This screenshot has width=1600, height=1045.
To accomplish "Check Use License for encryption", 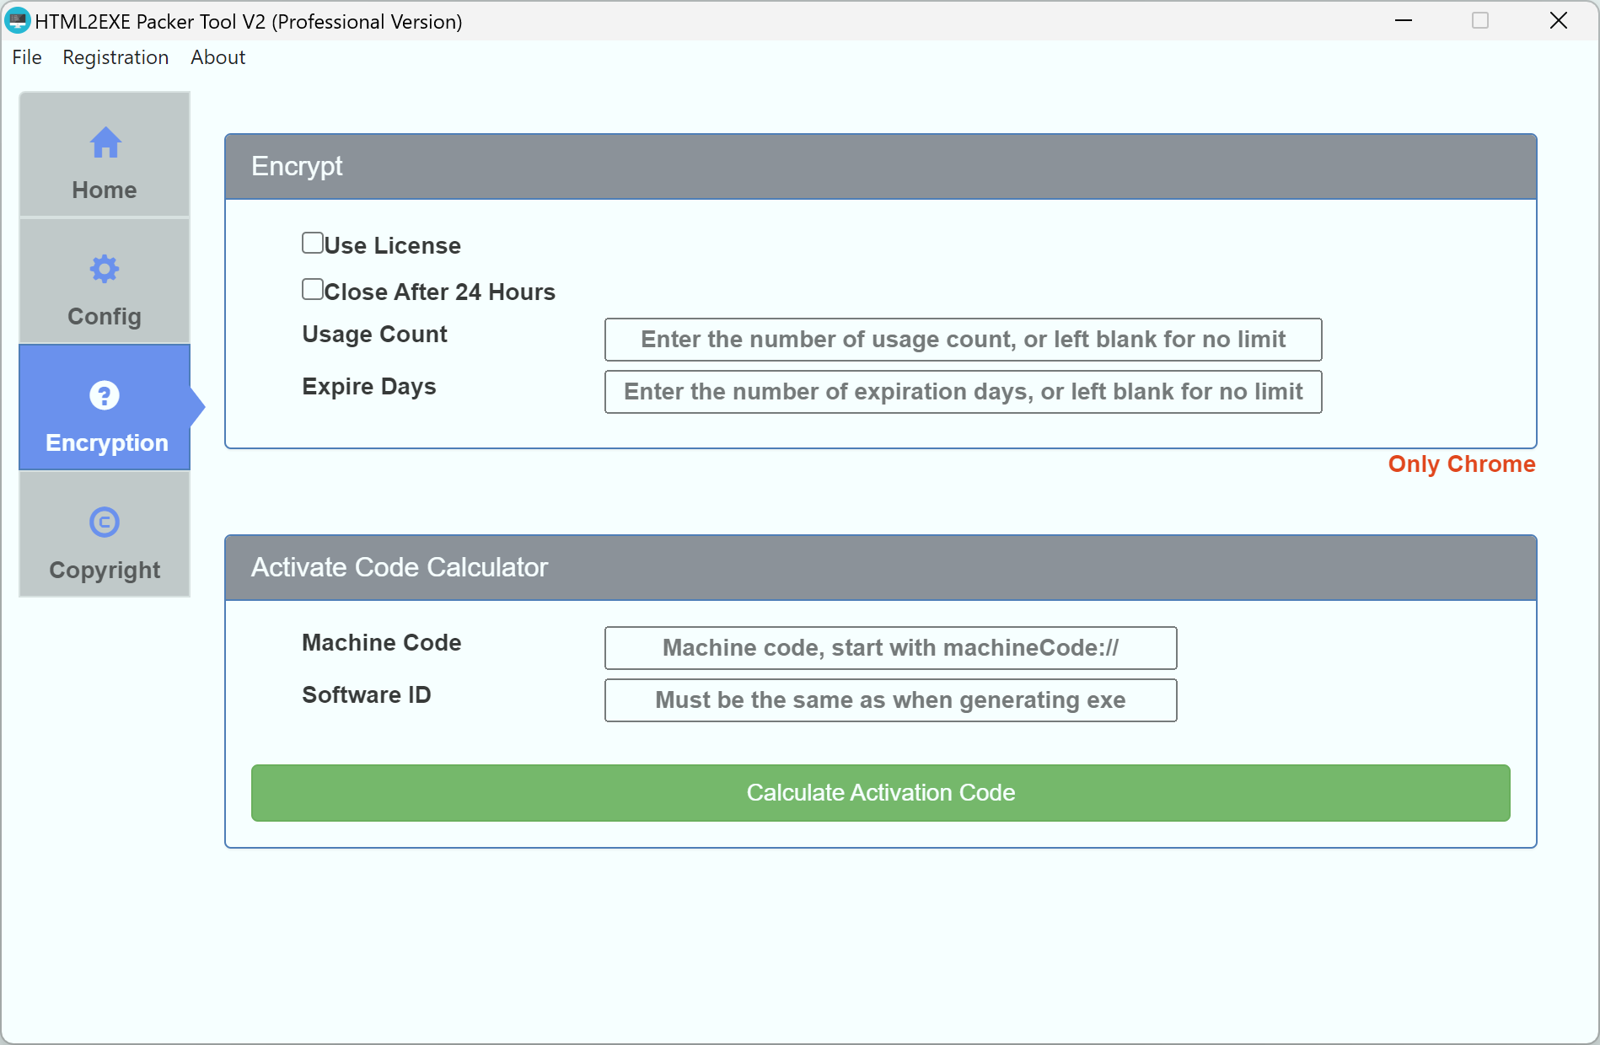I will [312, 242].
